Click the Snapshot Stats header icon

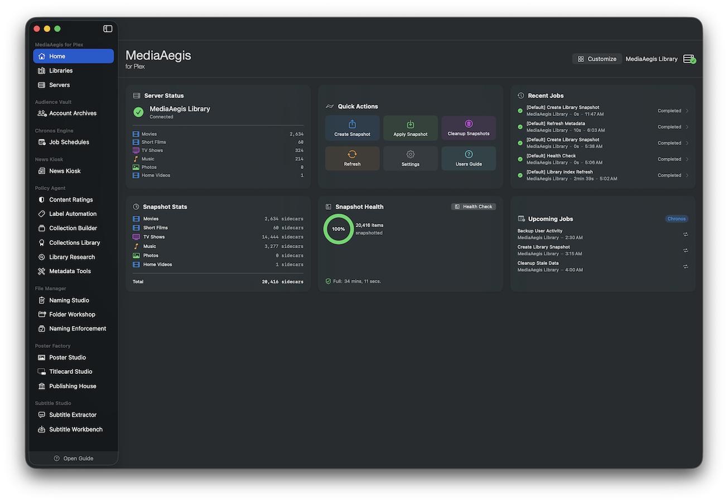(x=136, y=206)
